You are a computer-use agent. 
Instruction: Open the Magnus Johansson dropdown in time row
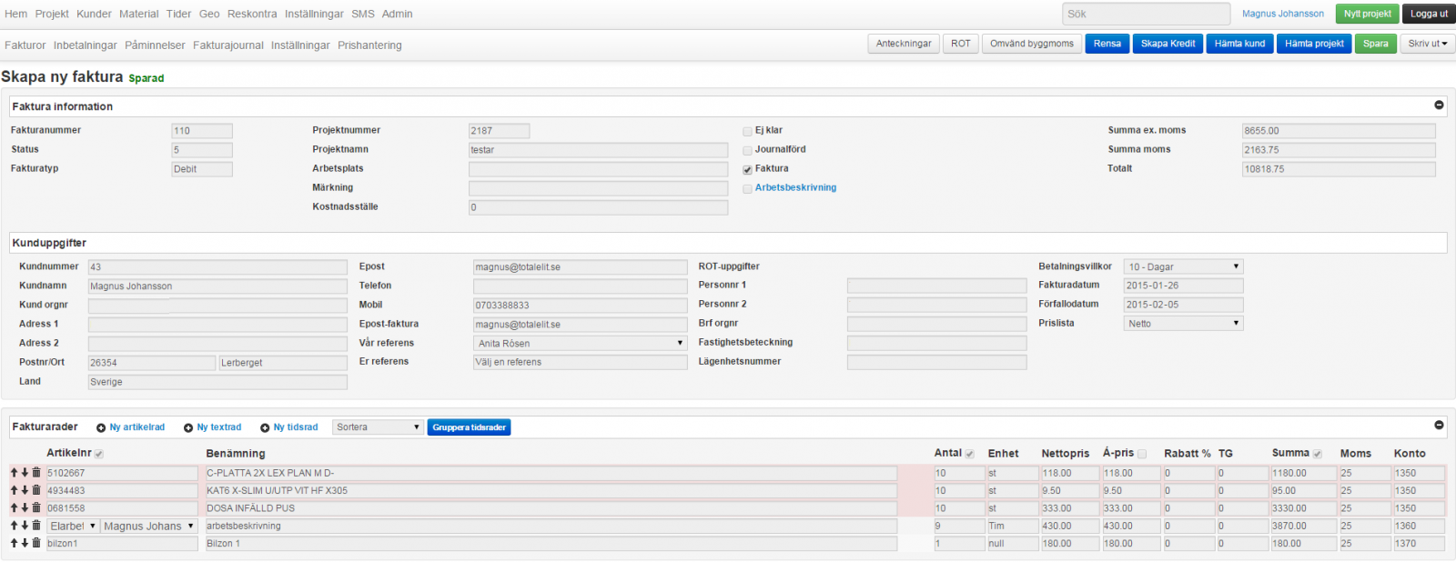(149, 526)
